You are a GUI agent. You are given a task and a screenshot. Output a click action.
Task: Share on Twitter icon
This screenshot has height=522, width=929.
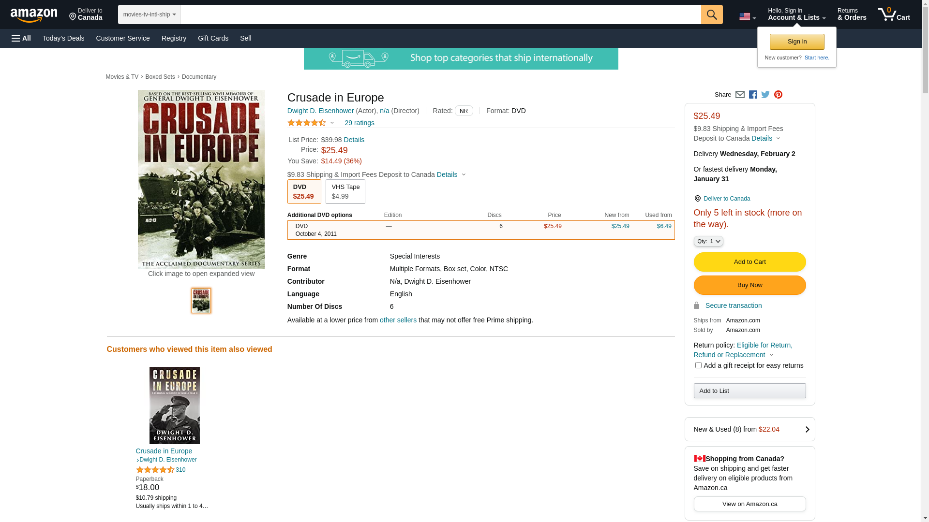[765, 95]
